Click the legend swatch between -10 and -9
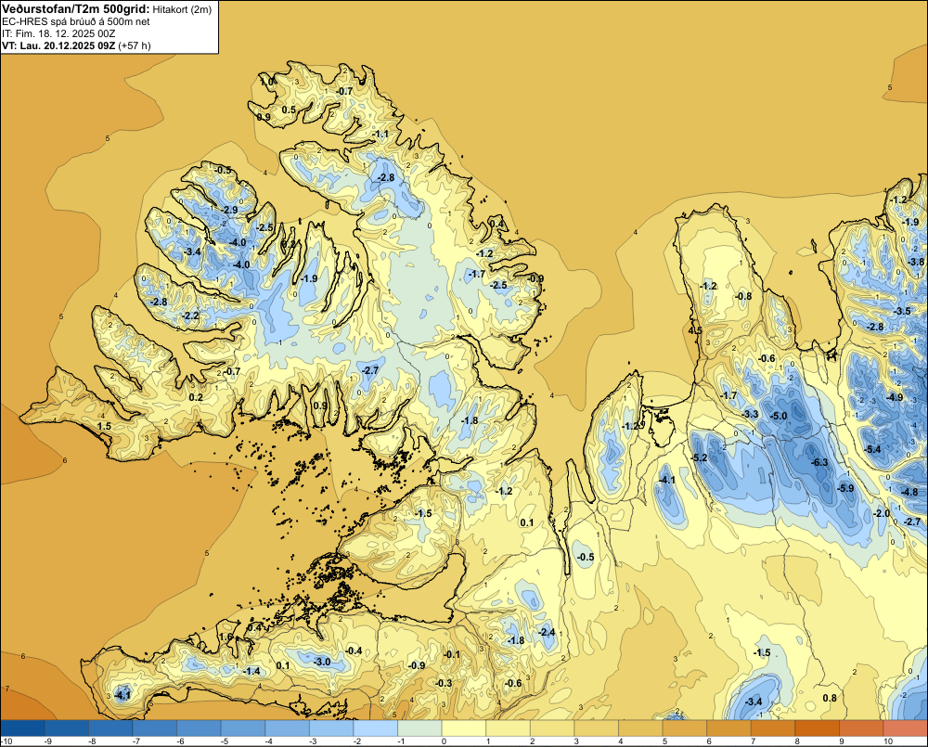Screen dimensions: 928x747 (x=22, y=728)
